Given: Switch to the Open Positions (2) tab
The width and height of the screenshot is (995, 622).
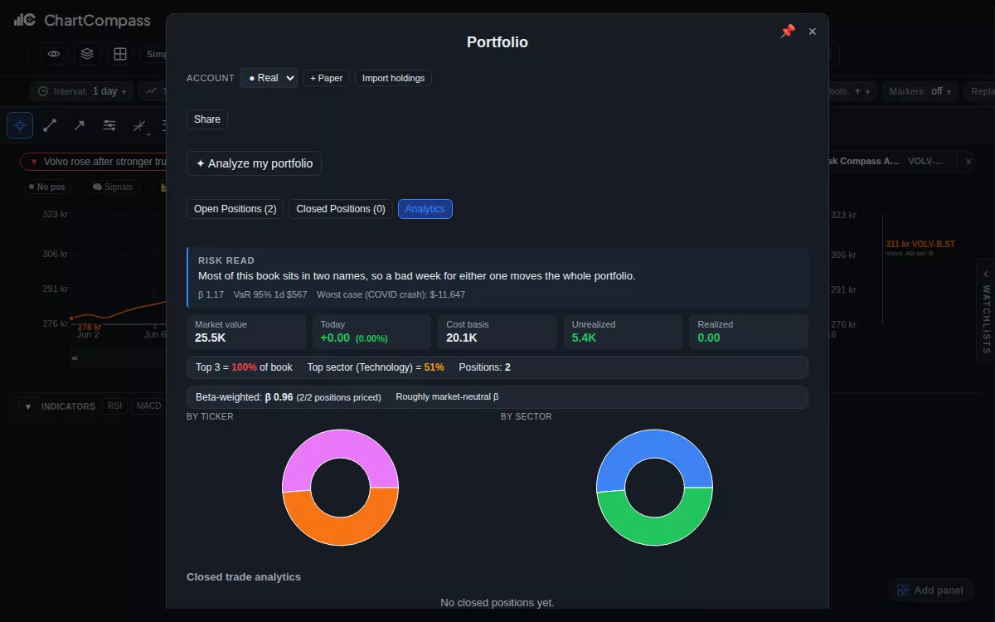Looking at the screenshot, I should coord(235,209).
